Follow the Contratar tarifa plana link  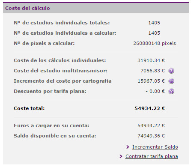[152, 156]
